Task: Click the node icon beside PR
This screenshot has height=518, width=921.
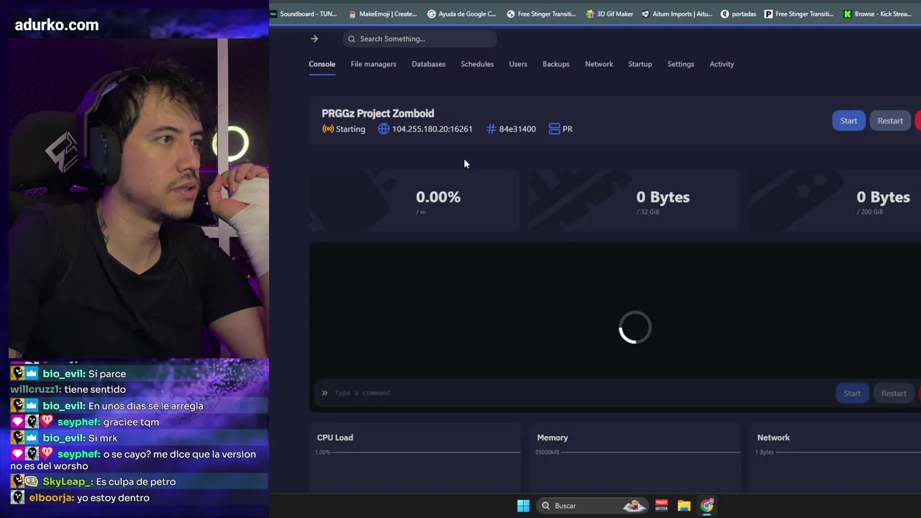Action: pos(554,129)
